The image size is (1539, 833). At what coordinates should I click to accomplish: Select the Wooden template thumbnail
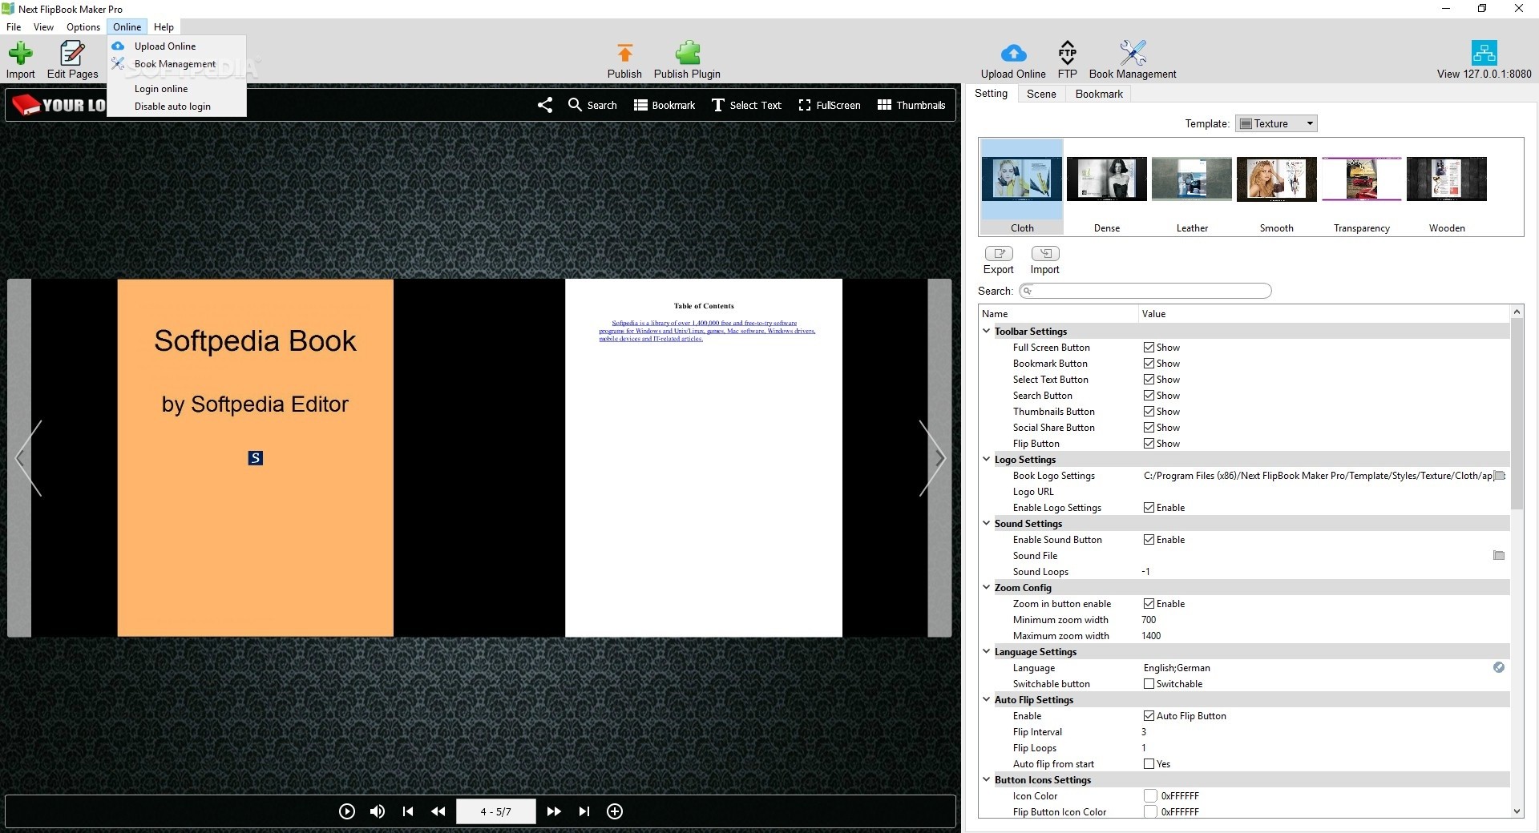tap(1447, 188)
